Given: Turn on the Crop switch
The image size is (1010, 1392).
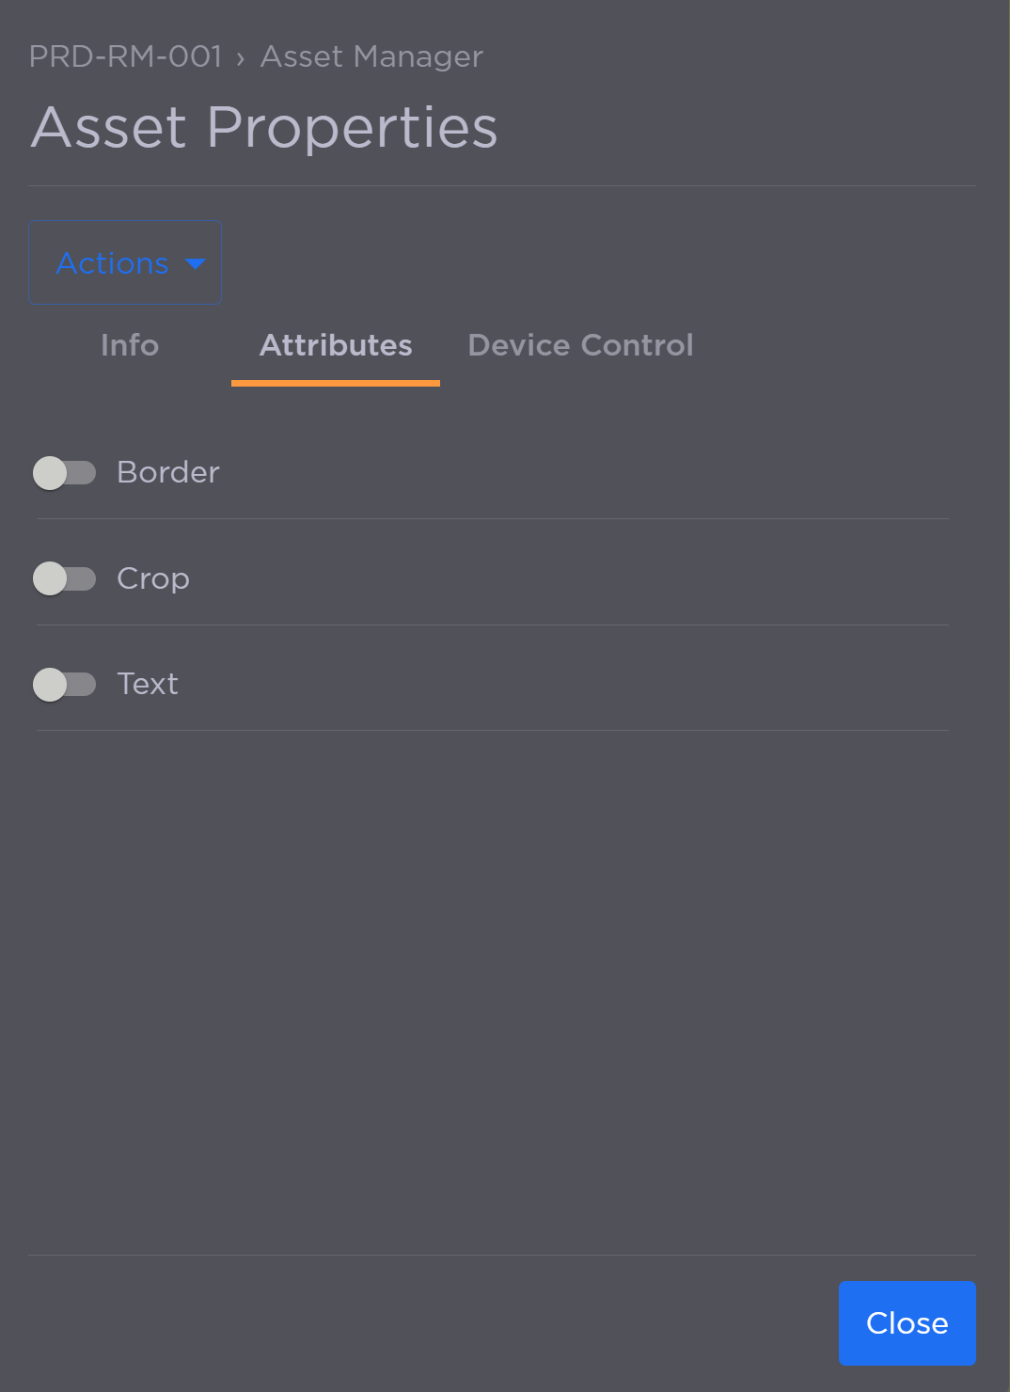Looking at the screenshot, I should [66, 579].
